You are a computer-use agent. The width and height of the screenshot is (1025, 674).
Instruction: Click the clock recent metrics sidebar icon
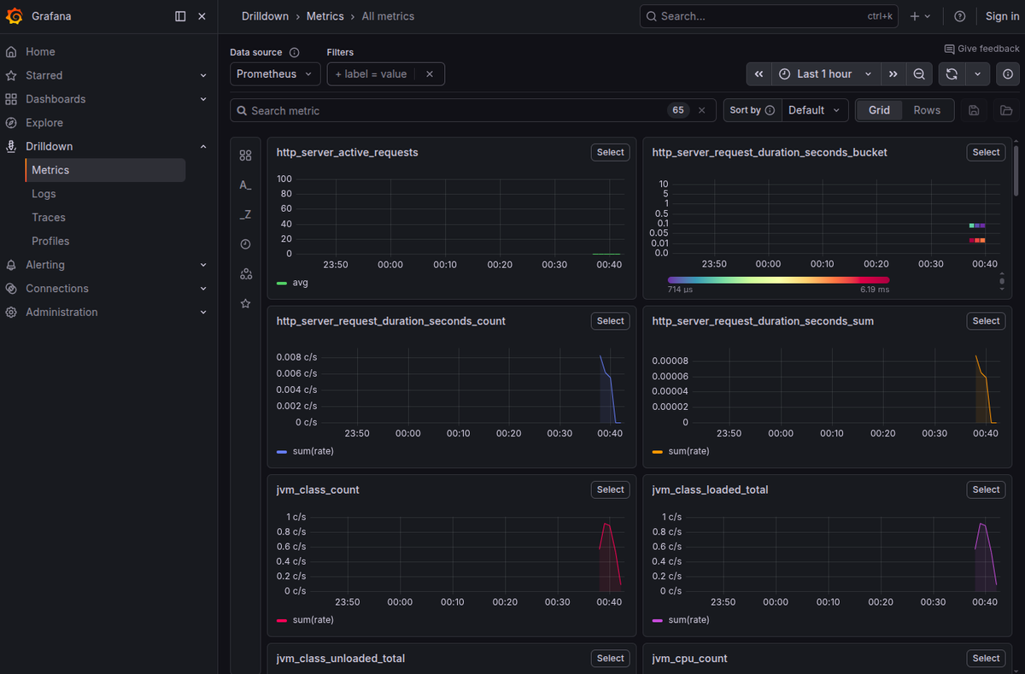tap(246, 244)
